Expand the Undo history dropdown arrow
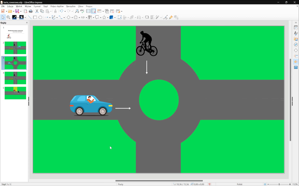The height and width of the screenshot is (186, 299). click(x=65, y=11)
